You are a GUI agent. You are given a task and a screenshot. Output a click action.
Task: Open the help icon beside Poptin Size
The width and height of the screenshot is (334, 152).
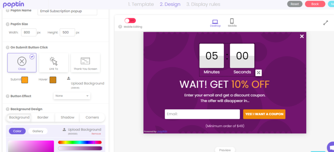[x=8, y=24]
